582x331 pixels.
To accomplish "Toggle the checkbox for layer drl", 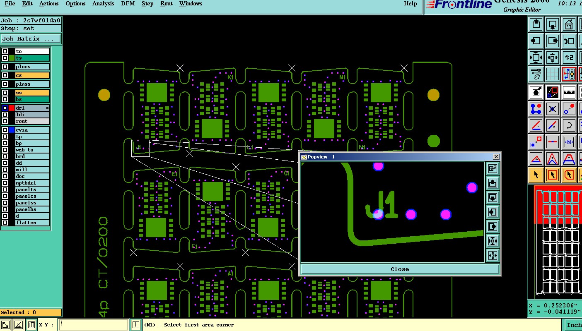I will [5, 108].
